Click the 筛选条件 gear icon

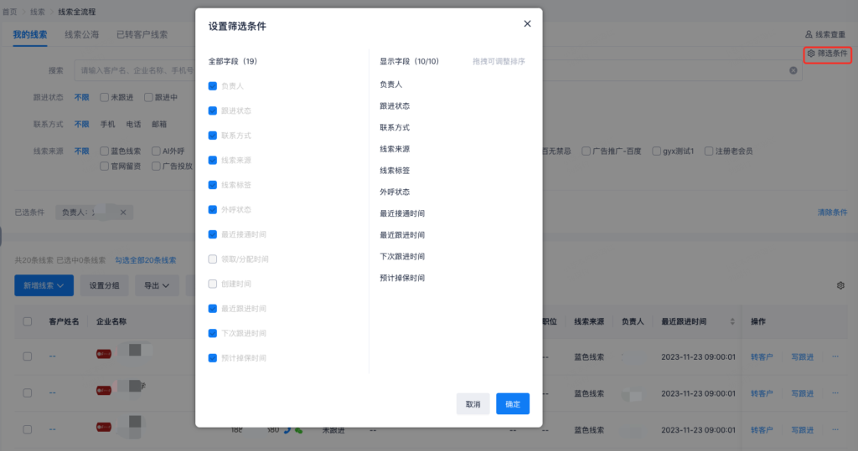(x=811, y=54)
